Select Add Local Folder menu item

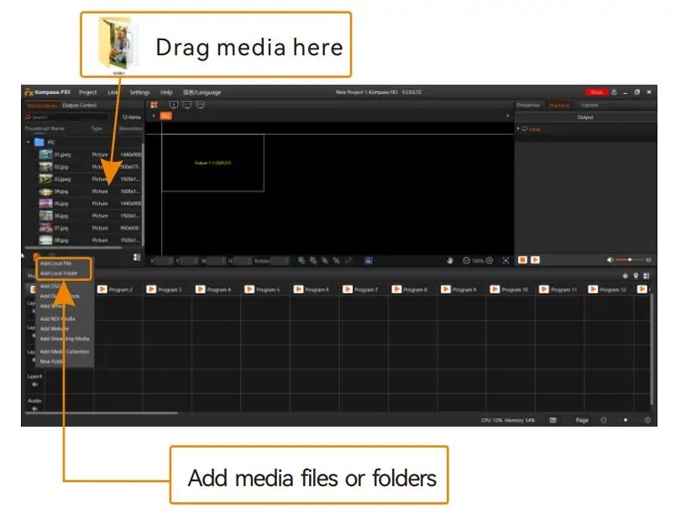pos(59,273)
